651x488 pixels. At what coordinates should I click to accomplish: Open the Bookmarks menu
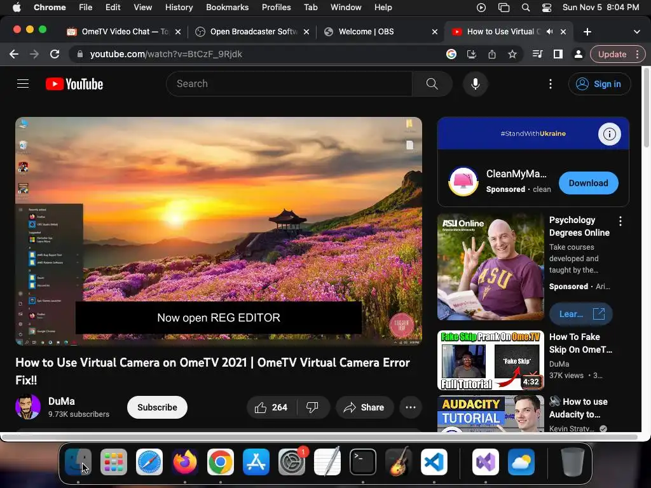[x=227, y=8]
